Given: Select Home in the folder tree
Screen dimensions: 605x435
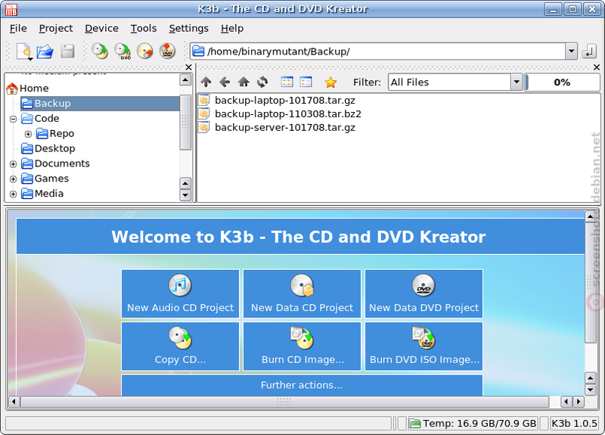Looking at the screenshot, I should [28, 89].
